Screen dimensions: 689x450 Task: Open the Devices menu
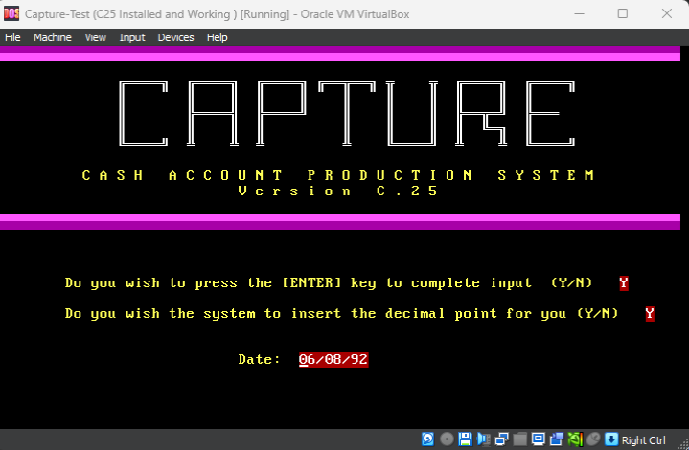(175, 37)
